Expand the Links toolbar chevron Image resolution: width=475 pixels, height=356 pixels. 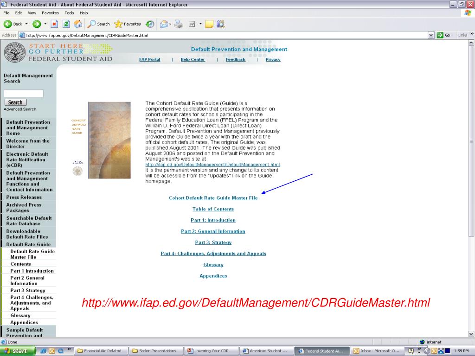click(472, 34)
